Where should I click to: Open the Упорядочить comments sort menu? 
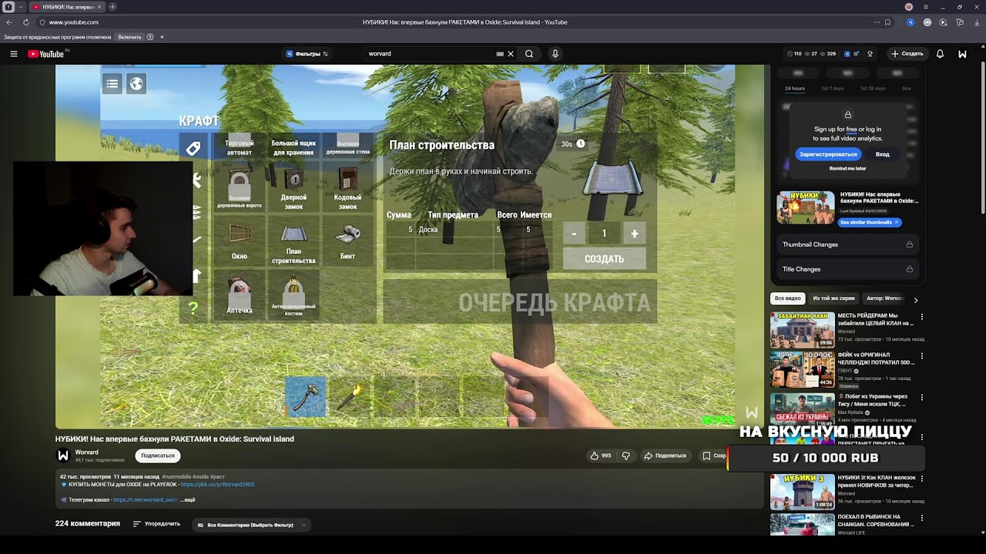coord(156,524)
